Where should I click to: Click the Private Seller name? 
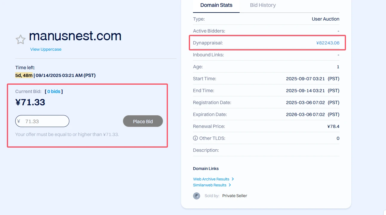pos(235,196)
